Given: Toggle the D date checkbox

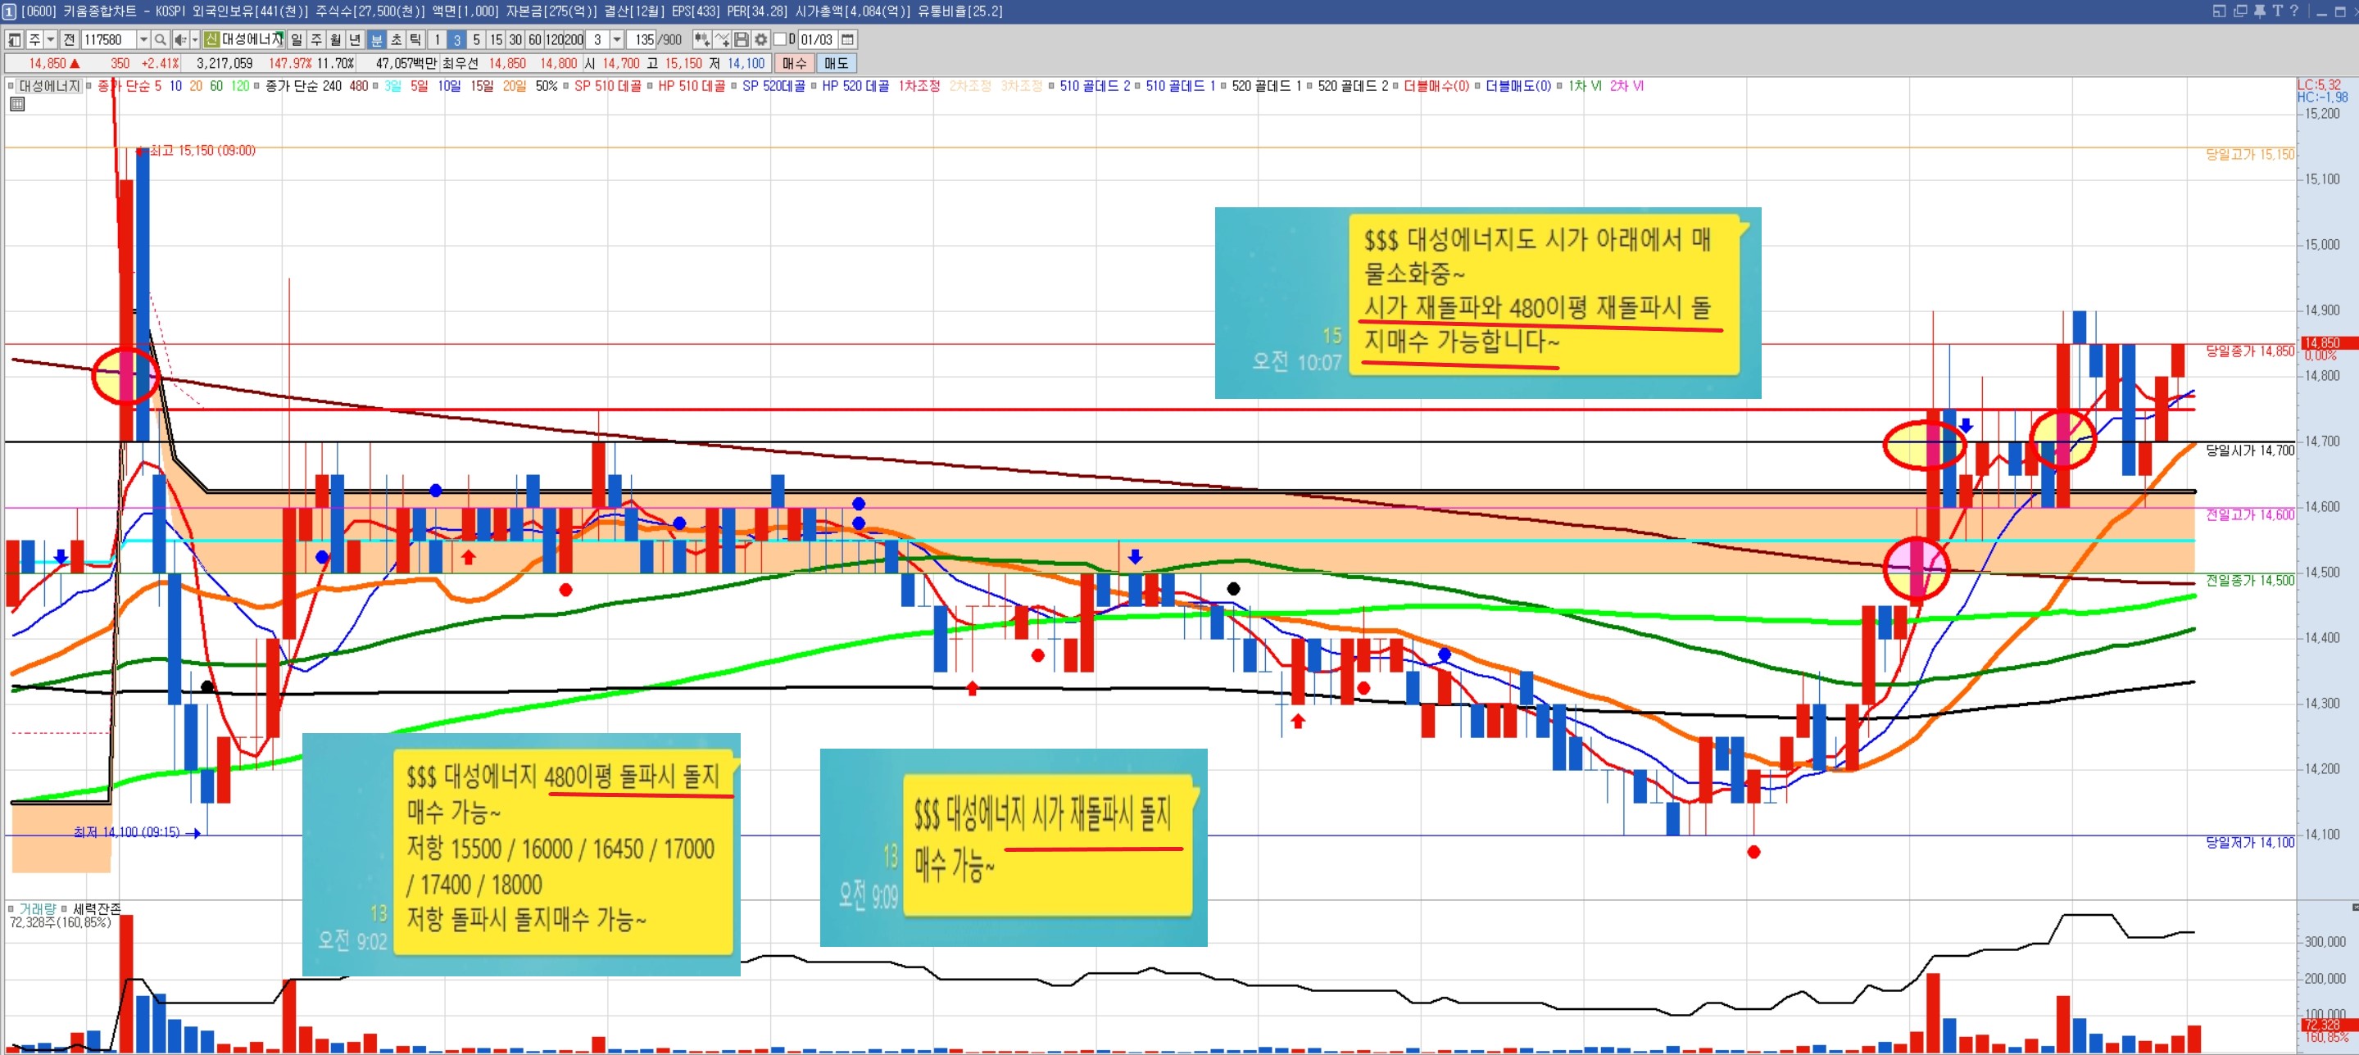Looking at the screenshot, I should (x=780, y=39).
